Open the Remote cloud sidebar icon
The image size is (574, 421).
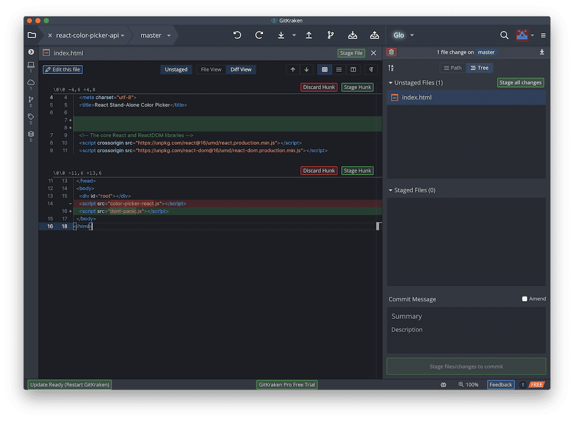point(31,83)
